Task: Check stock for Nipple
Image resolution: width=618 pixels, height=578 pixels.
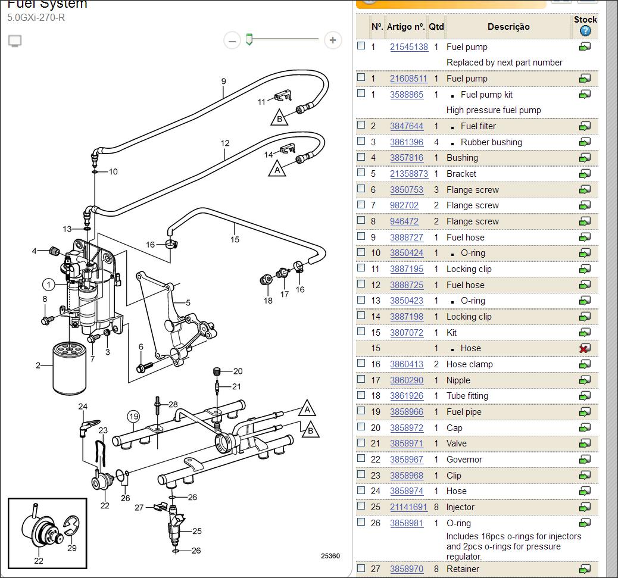Action: click(585, 380)
